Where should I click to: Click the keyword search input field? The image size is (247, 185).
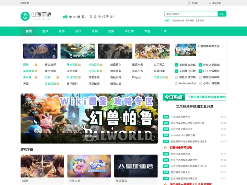191,14
